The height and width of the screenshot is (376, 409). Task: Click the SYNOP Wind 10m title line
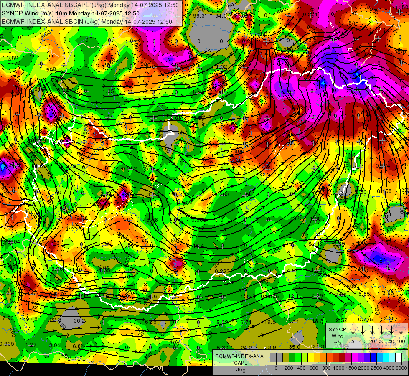click(71, 13)
